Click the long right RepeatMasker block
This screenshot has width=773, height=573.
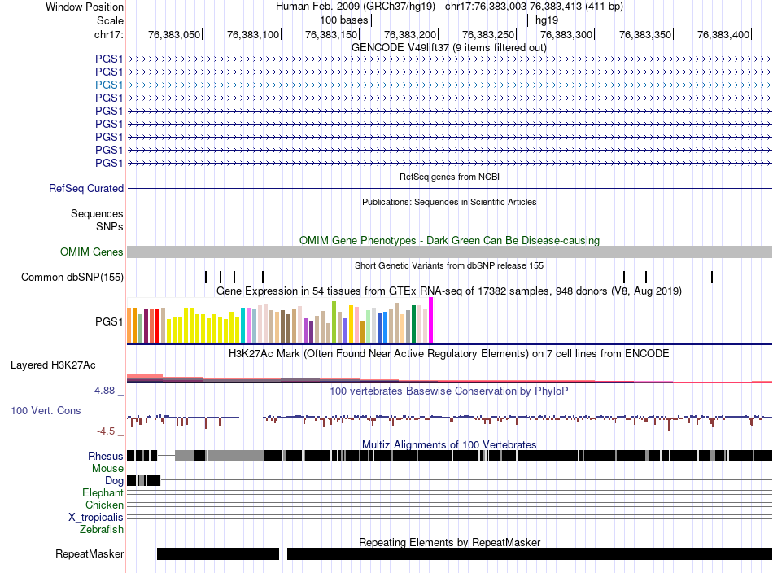tap(530, 553)
